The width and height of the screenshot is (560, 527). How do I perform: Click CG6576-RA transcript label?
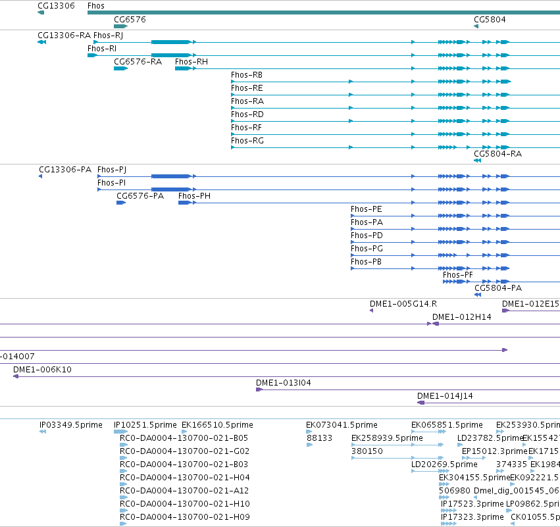pyautogui.click(x=138, y=62)
